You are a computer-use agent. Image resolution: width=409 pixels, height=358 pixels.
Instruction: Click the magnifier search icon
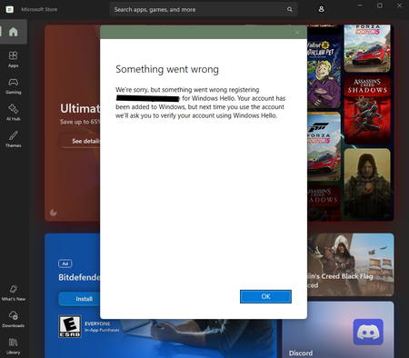290,9
